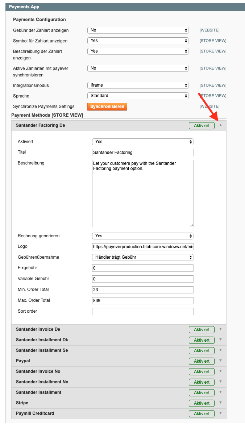Click the 'Payments Configuration' heading
This screenshot has height=425, width=245.
point(39,20)
